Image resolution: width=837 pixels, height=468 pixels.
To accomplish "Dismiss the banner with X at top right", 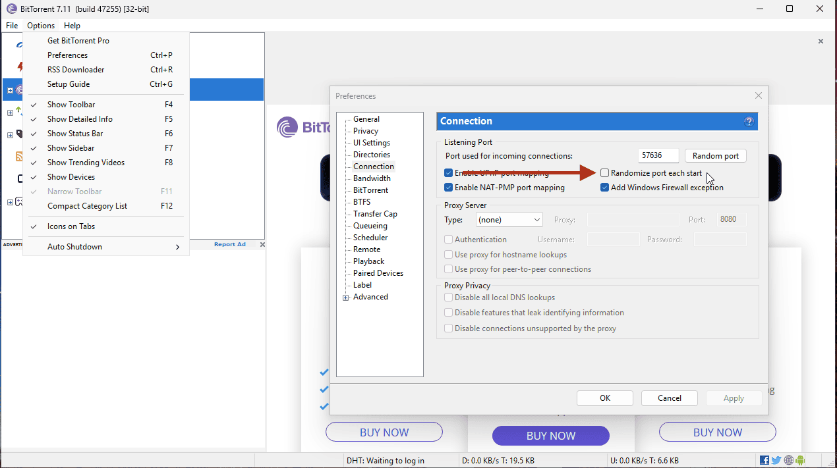I will click(x=821, y=41).
